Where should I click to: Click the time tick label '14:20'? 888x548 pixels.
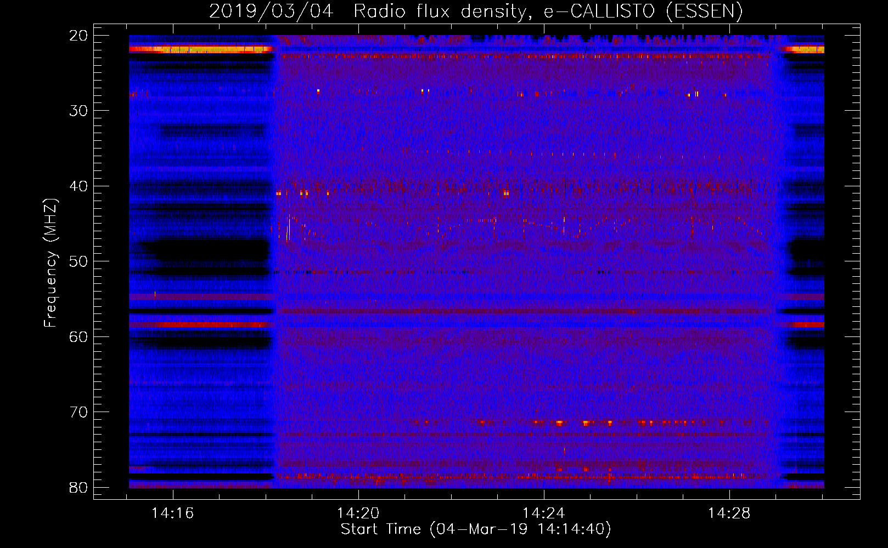[x=358, y=513]
